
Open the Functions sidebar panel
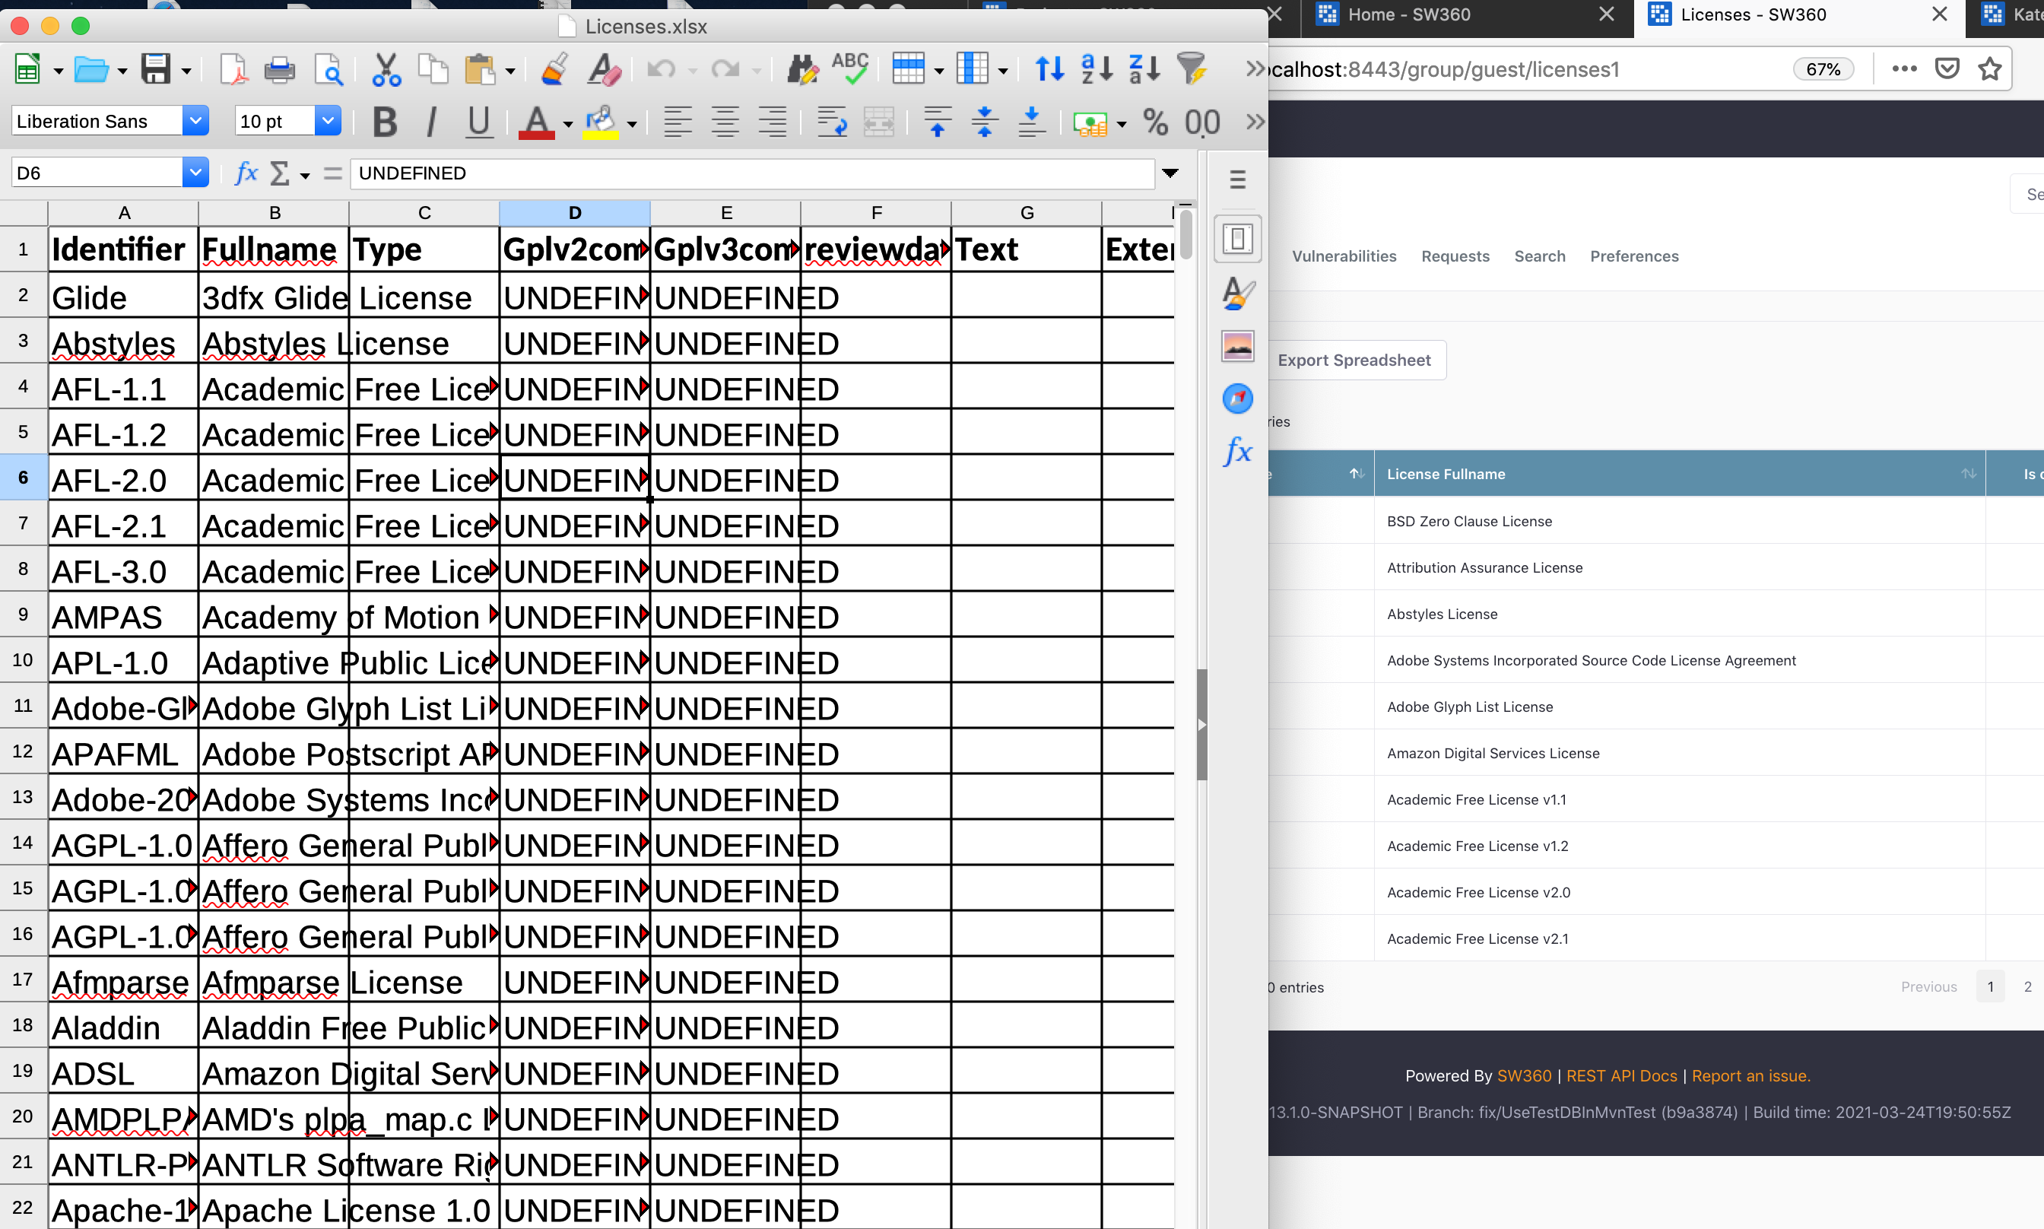1237,453
